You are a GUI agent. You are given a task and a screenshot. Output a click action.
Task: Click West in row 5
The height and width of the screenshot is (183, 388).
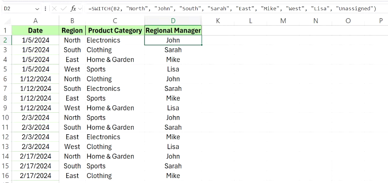[x=72, y=69]
